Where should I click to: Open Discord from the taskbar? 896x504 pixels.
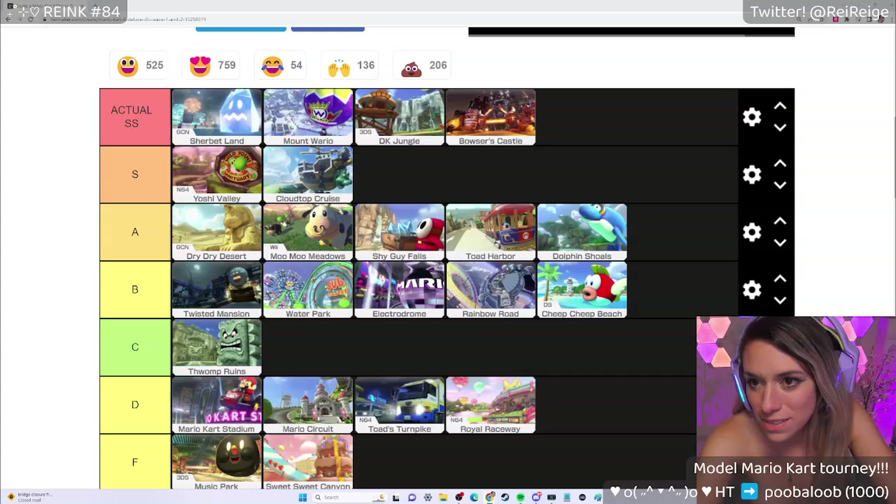(536, 497)
